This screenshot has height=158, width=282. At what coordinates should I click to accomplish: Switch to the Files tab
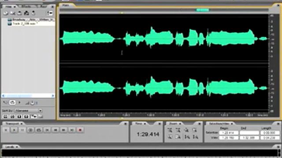coord(8,7)
